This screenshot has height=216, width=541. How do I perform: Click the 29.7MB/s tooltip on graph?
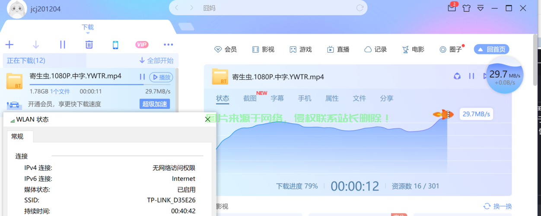476,114
